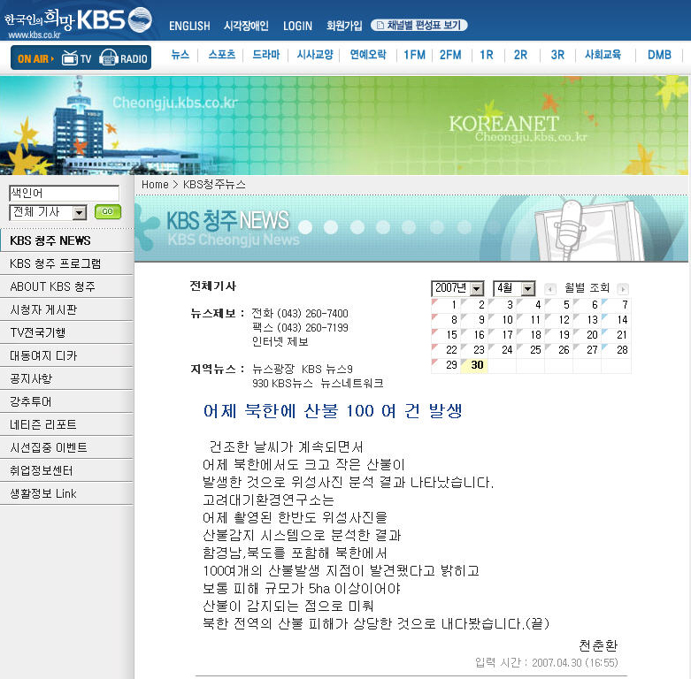The width and height of the screenshot is (691, 679).
Task: Click KBS 청주 NEWS header banner
Action: point(411,229)
